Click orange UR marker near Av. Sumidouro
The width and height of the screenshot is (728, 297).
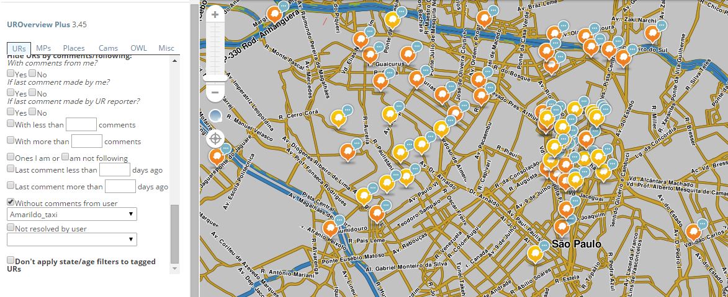pyautogui.click(x=376, y=213)
